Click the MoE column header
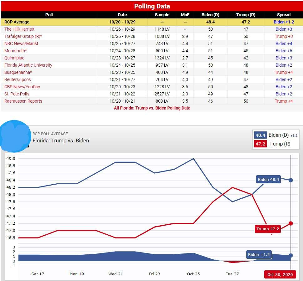Screen dimensions: 303x281 tap(185, 15)
